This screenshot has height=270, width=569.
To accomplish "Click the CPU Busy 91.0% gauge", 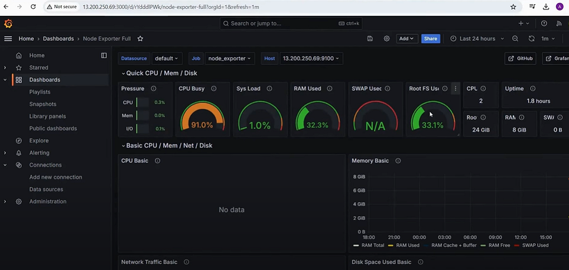I will click(202, 116).
